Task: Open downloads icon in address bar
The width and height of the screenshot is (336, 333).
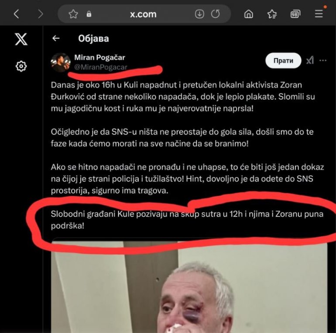Action: pos(199,14)
